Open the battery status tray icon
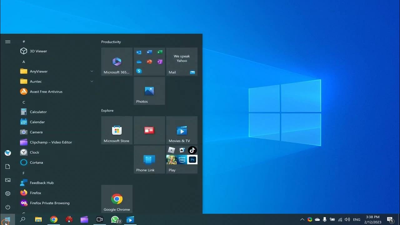The height and width of the screenshot is (225, 400). coord(332,220)
